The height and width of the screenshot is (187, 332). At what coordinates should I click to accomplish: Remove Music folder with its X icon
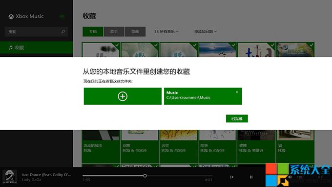237,92
